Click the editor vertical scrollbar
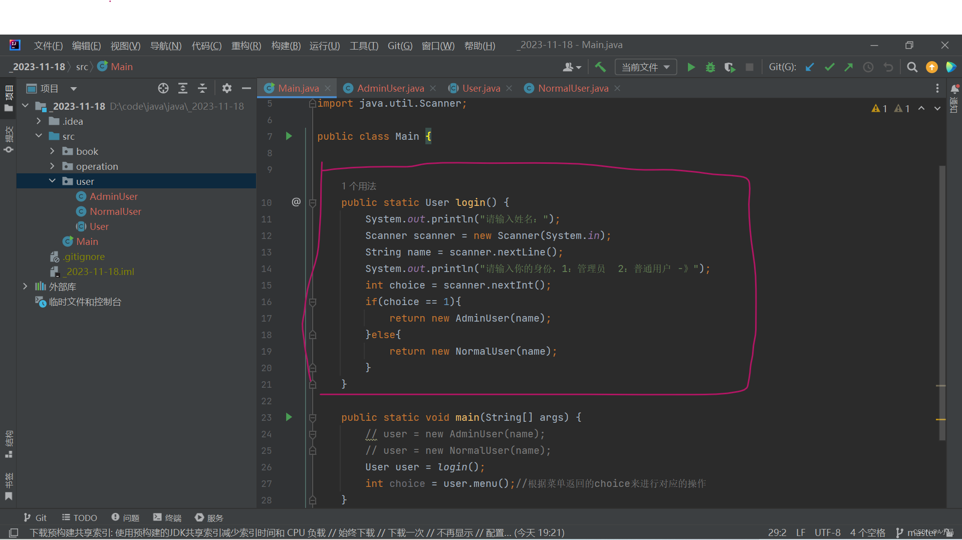Viewport: 962px width, 540px height. point(942,303)
